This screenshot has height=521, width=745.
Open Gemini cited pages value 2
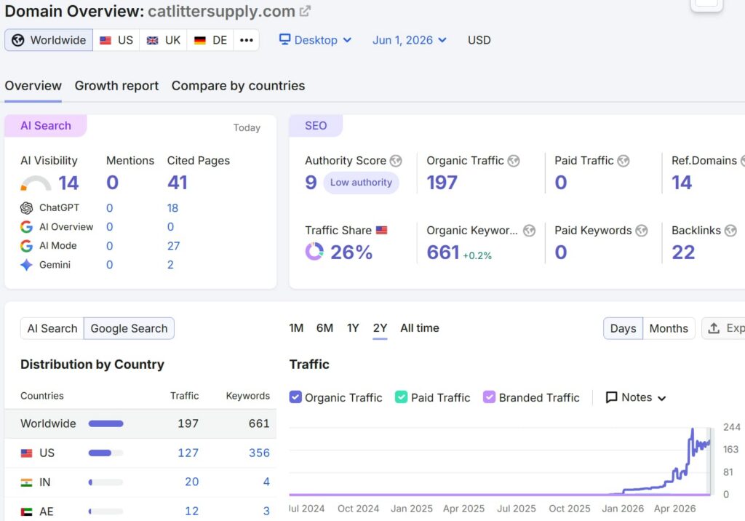(x=170, y=265)
